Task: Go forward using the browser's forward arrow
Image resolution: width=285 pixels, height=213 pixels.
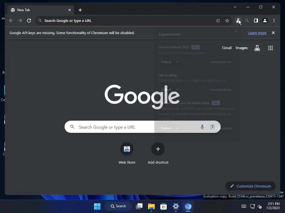Action: [20, 21]
